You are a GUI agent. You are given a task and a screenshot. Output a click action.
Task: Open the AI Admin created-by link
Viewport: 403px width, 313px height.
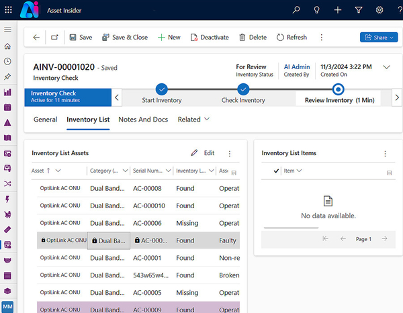(297, 66)
